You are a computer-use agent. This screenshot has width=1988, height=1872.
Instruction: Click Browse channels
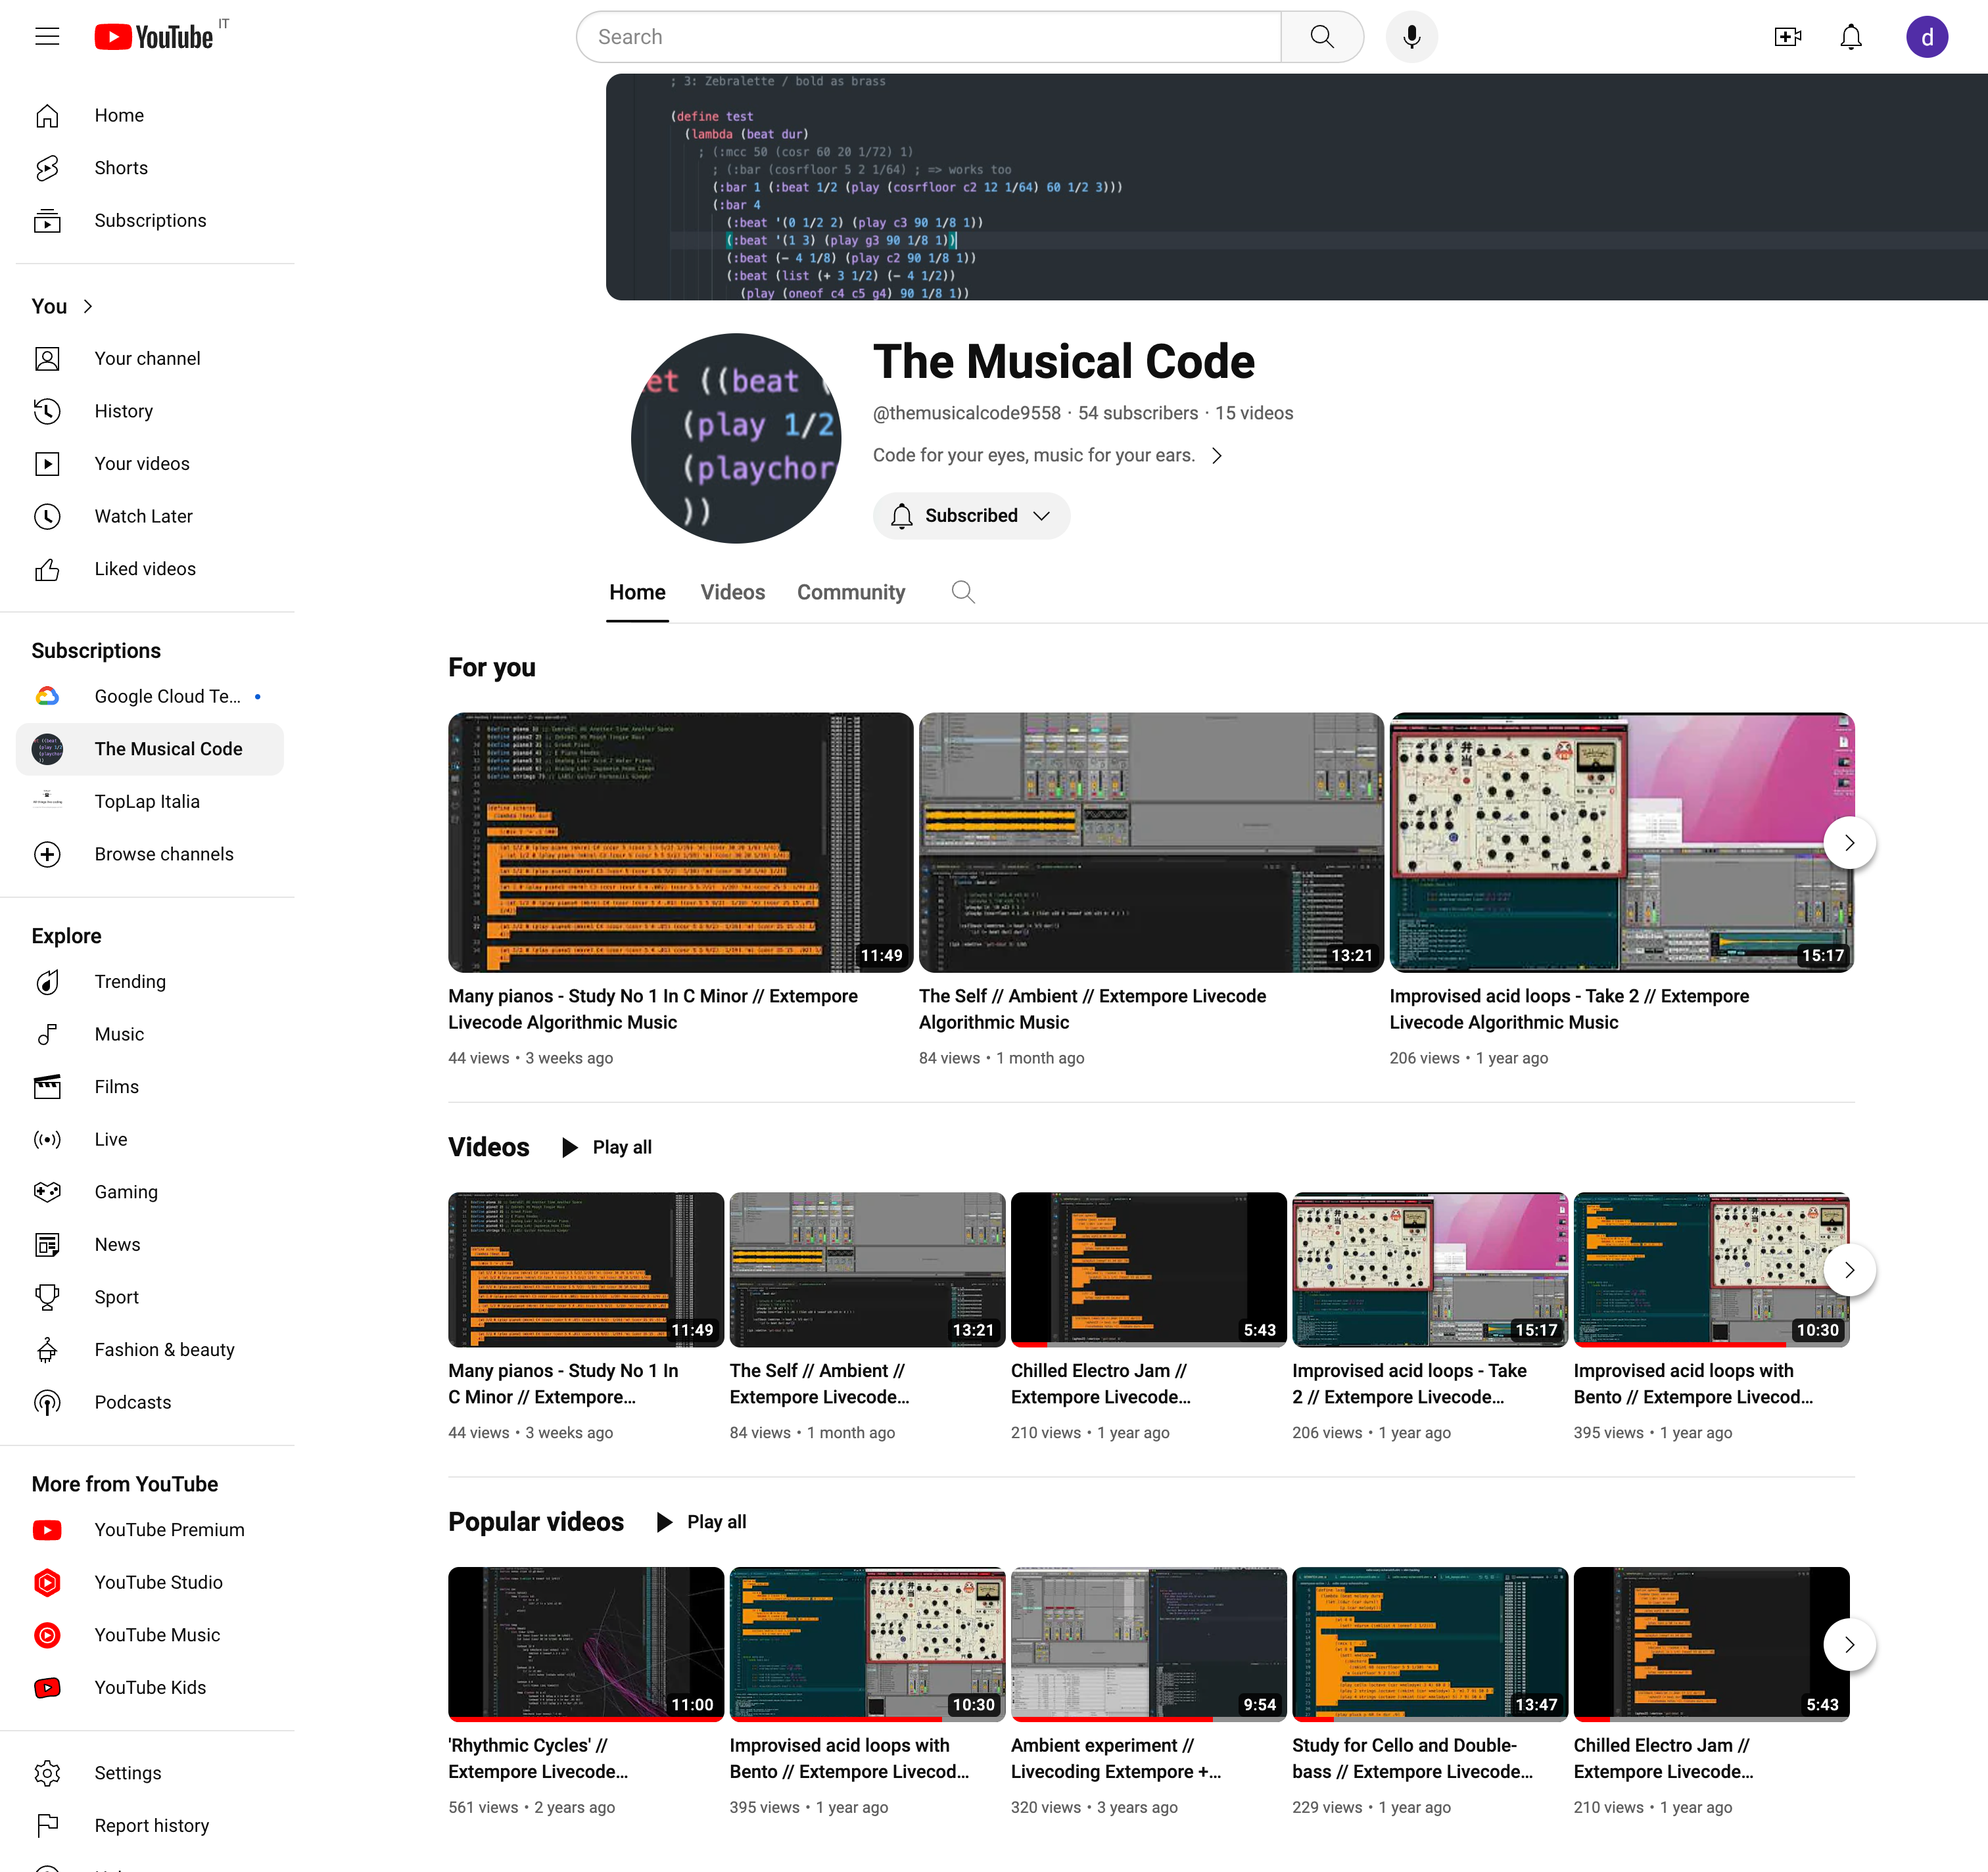(150, 854)
